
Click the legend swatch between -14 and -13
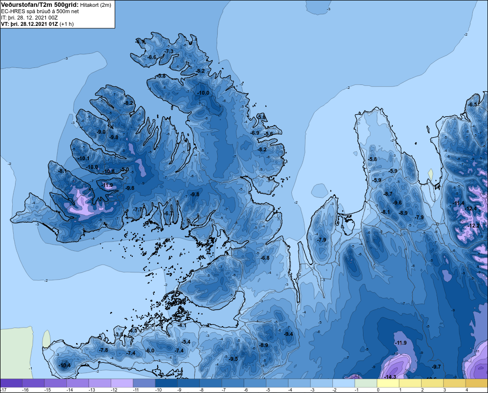tap(78, 383)
